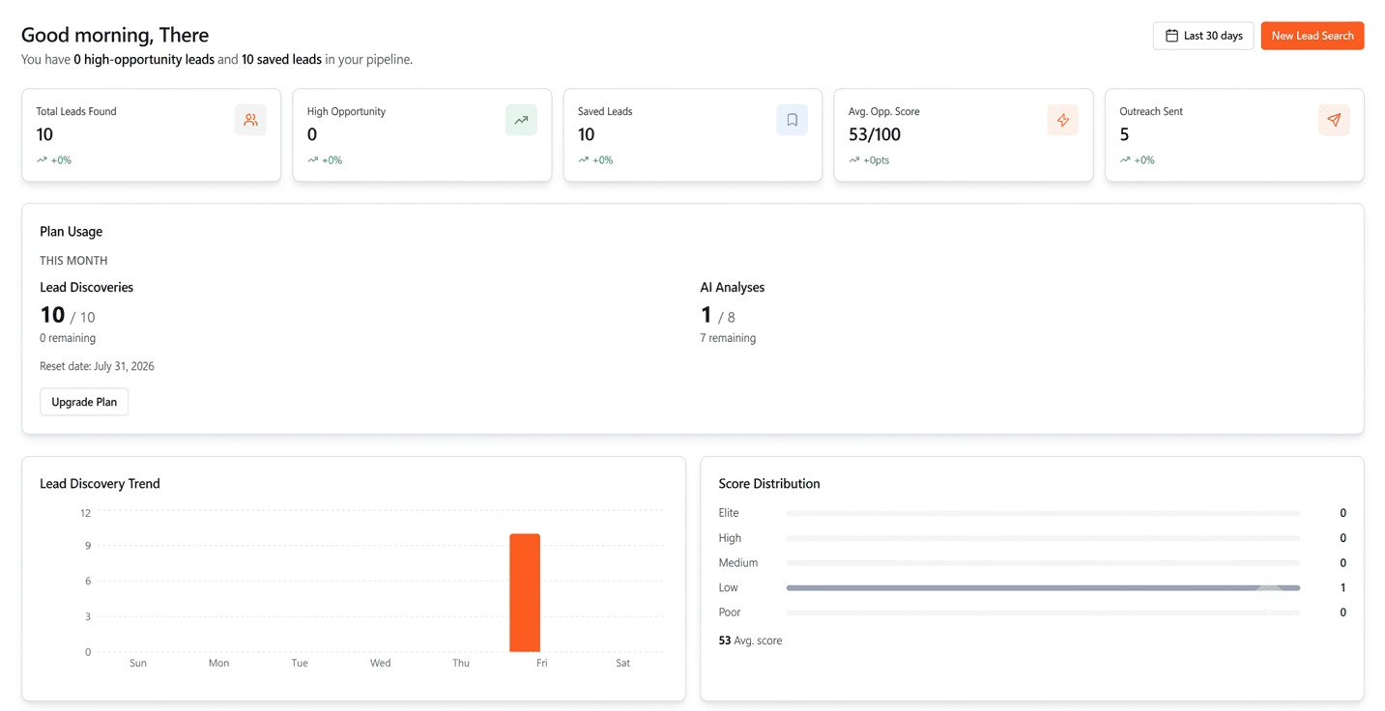Viewport: 1385px width, 711px height.
Task: Click the Mon axis label
Action: pos(219,664)
